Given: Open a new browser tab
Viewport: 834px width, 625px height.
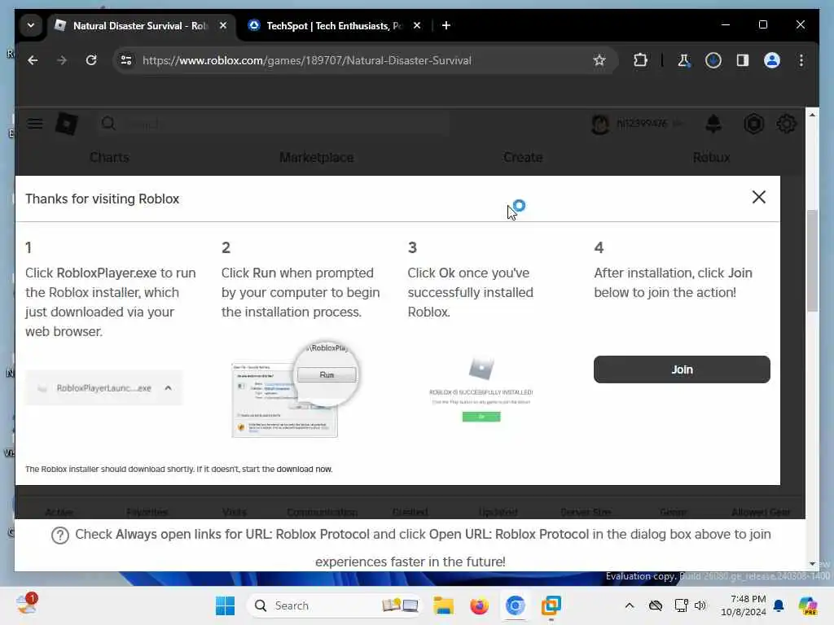Looking at the screenshot, I should coord(446,25).
